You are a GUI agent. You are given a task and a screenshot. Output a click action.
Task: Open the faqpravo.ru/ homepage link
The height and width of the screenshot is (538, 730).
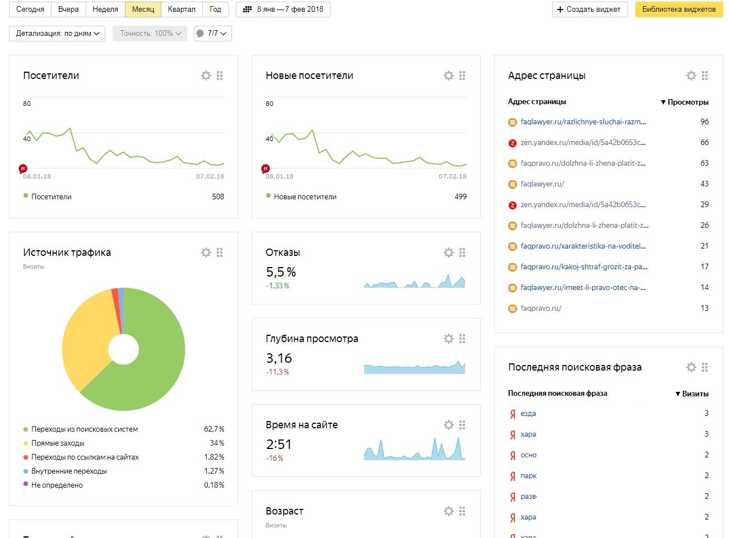click(541, 308)
